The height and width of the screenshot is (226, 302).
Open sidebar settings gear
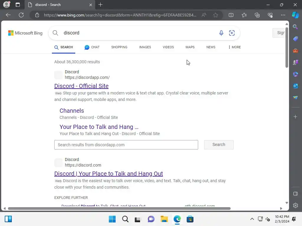[x=295, y=205]
